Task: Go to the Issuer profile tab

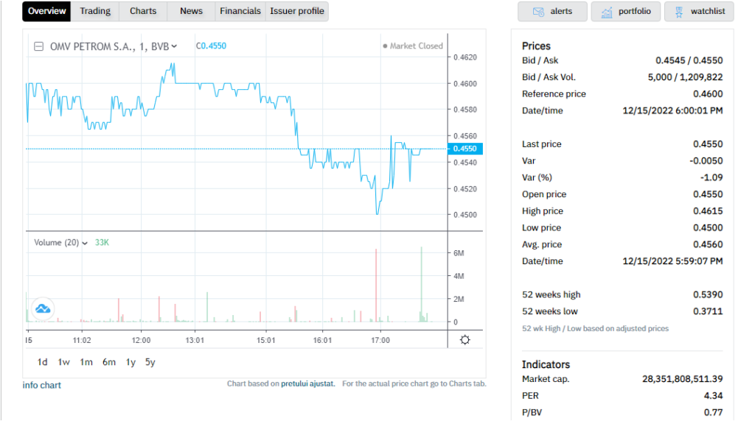Action: [x=297, y=11]
